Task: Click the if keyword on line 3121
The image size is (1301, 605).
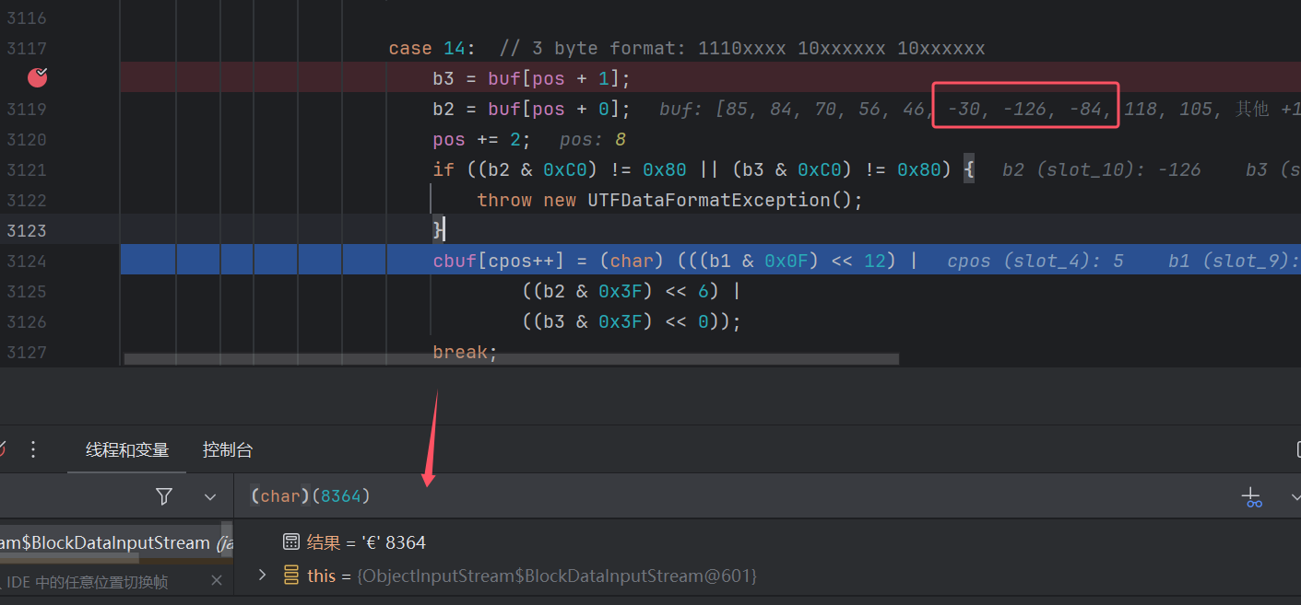Action: (444, 170)
